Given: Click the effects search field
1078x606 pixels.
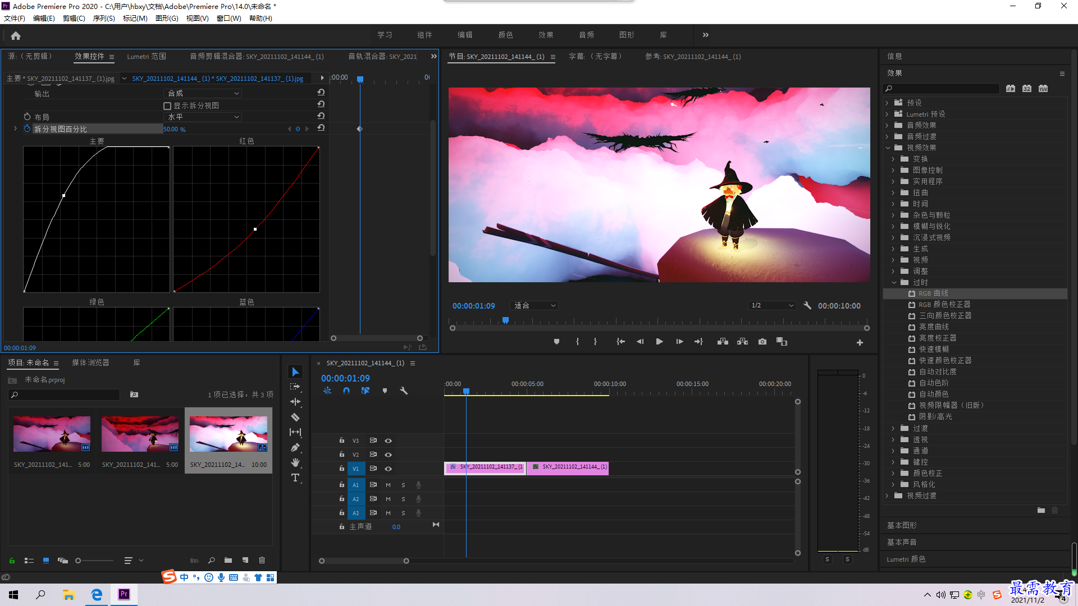Looking at the screenshot, I should (942, 89).
